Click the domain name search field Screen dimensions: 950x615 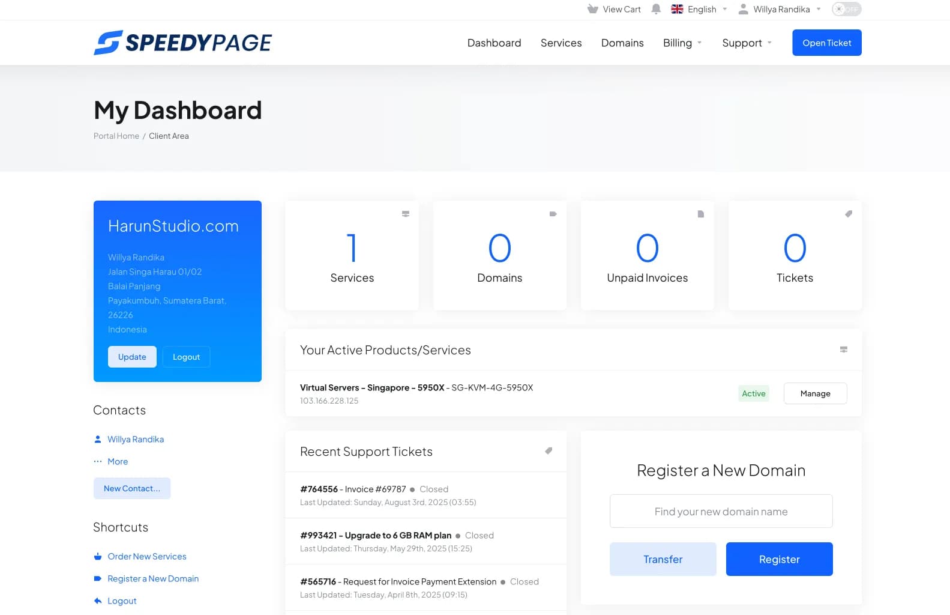(721, 511)
